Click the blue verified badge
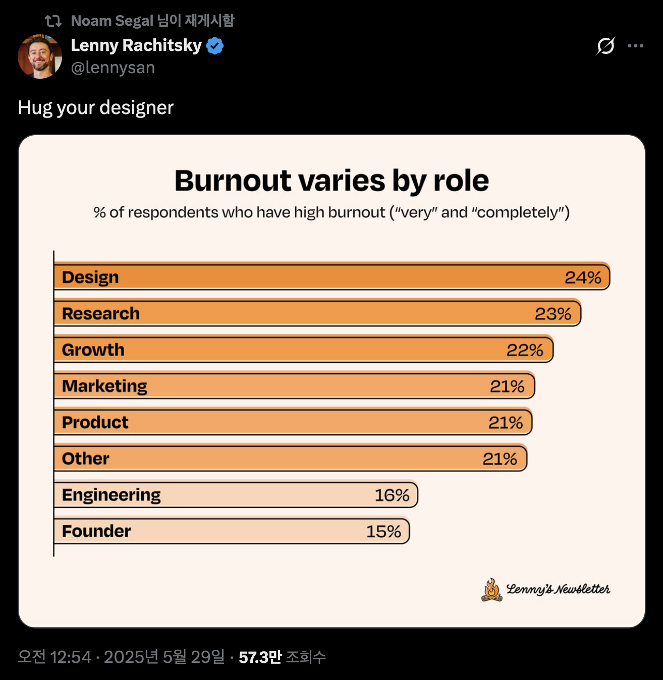Screen dimensions: 663x680 coord(215,45)
